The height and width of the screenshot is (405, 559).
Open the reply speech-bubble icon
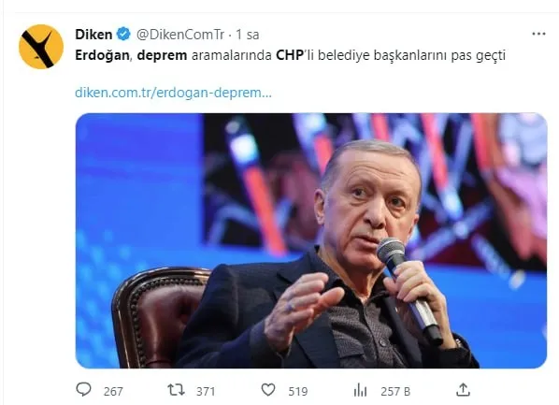pos(84,390)
